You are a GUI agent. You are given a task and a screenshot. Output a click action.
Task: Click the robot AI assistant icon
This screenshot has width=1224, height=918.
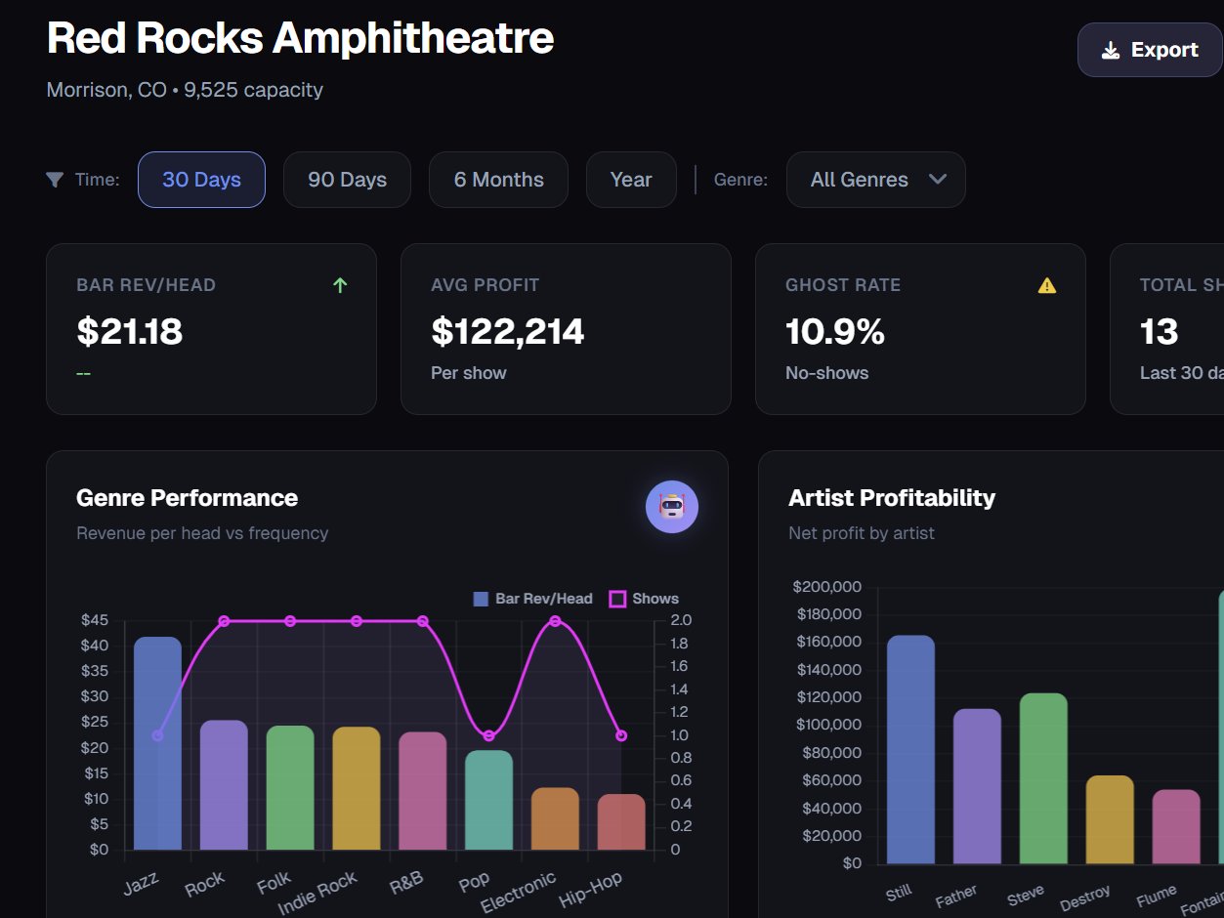point(672,507)
